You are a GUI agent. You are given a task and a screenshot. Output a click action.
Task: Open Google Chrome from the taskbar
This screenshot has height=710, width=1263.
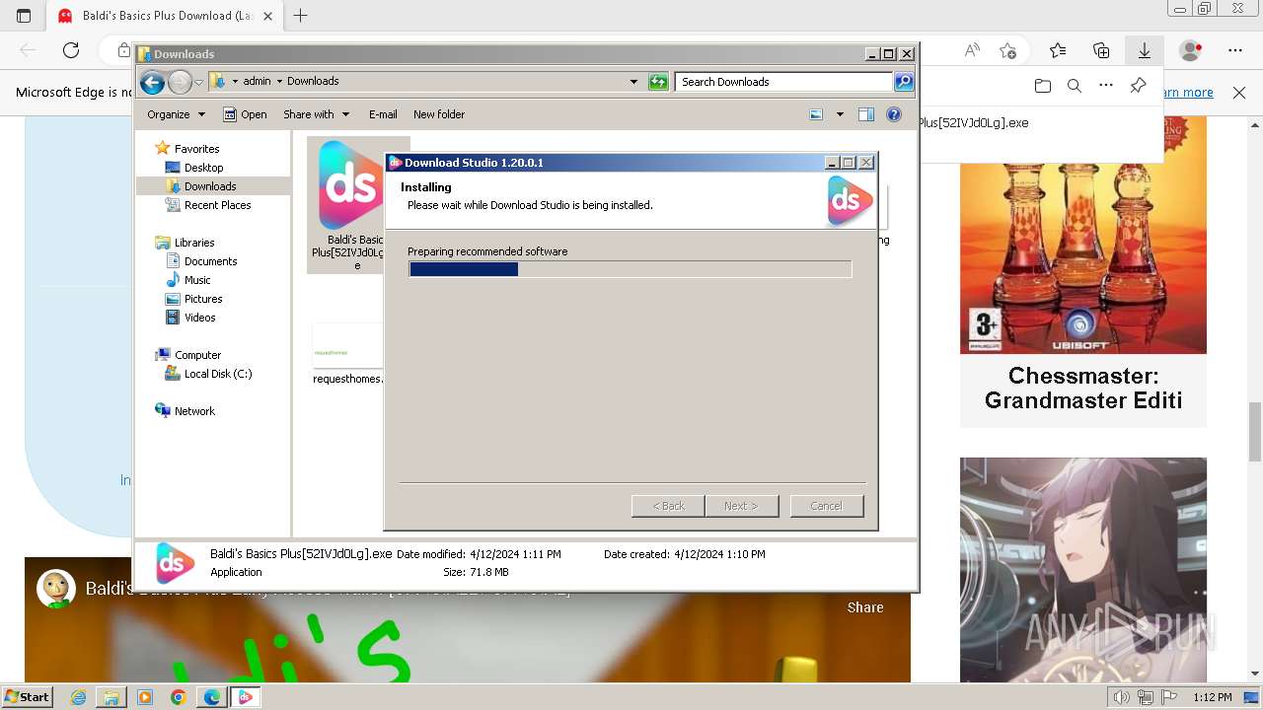[x=179, y=697]
